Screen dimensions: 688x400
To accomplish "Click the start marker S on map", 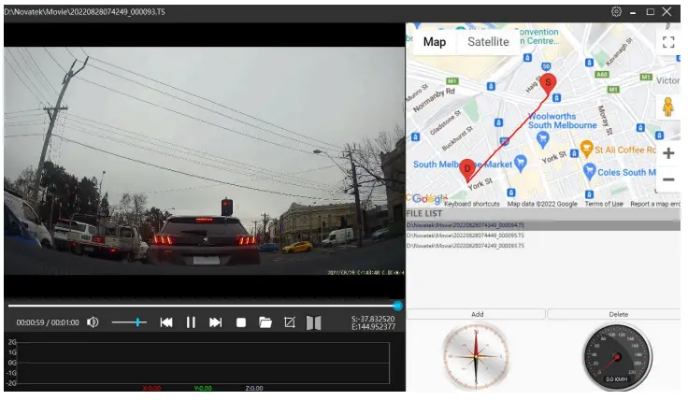I will pyautogui.click(x=548, y=83).
